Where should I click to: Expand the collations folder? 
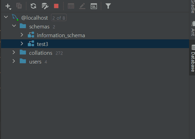[x=14, y=52]
